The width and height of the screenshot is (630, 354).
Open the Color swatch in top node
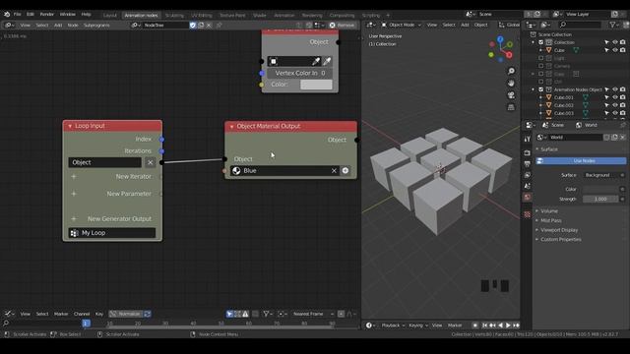coord(316,85)
